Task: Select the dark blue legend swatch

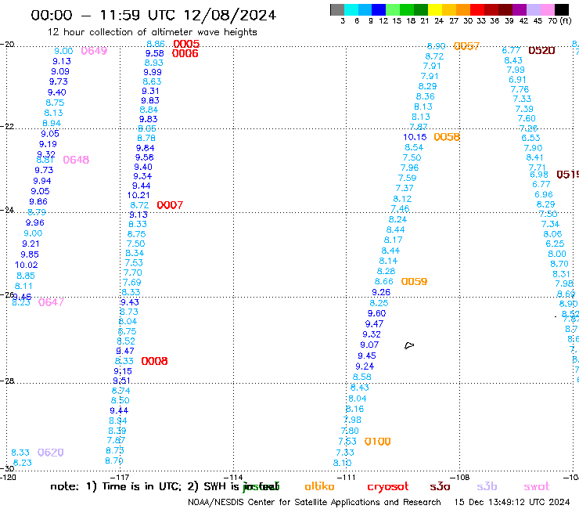Action: pos(379,9)
